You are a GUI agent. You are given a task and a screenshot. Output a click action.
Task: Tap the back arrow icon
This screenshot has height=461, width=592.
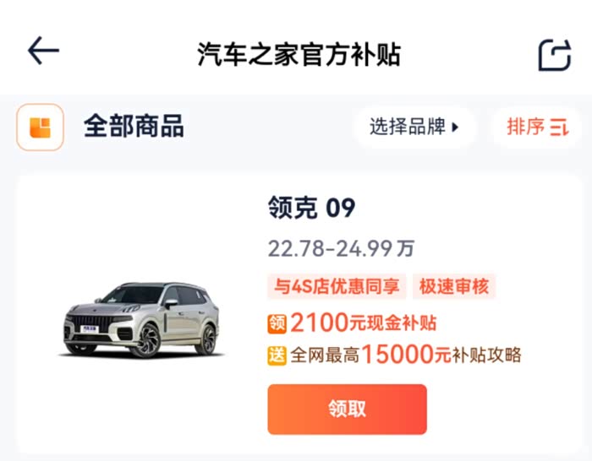[x=43, y=52]
